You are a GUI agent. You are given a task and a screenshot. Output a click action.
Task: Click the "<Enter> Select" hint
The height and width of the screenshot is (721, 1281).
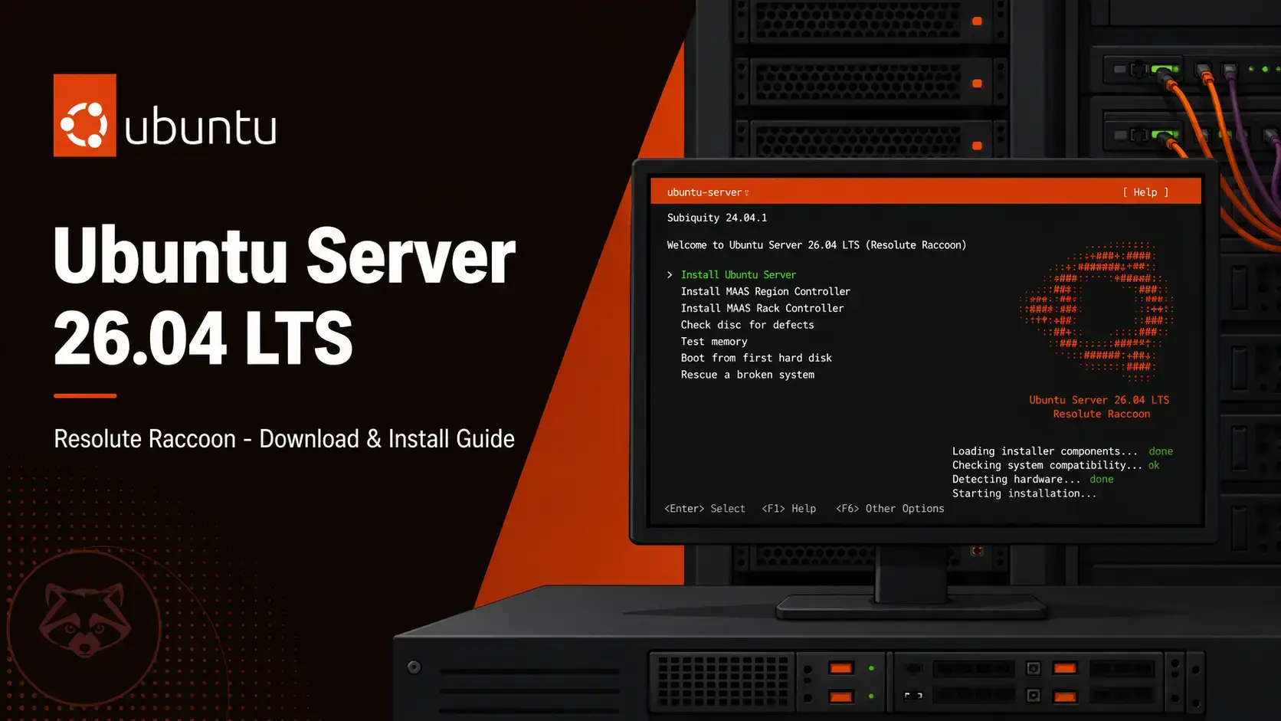(705, 508)
